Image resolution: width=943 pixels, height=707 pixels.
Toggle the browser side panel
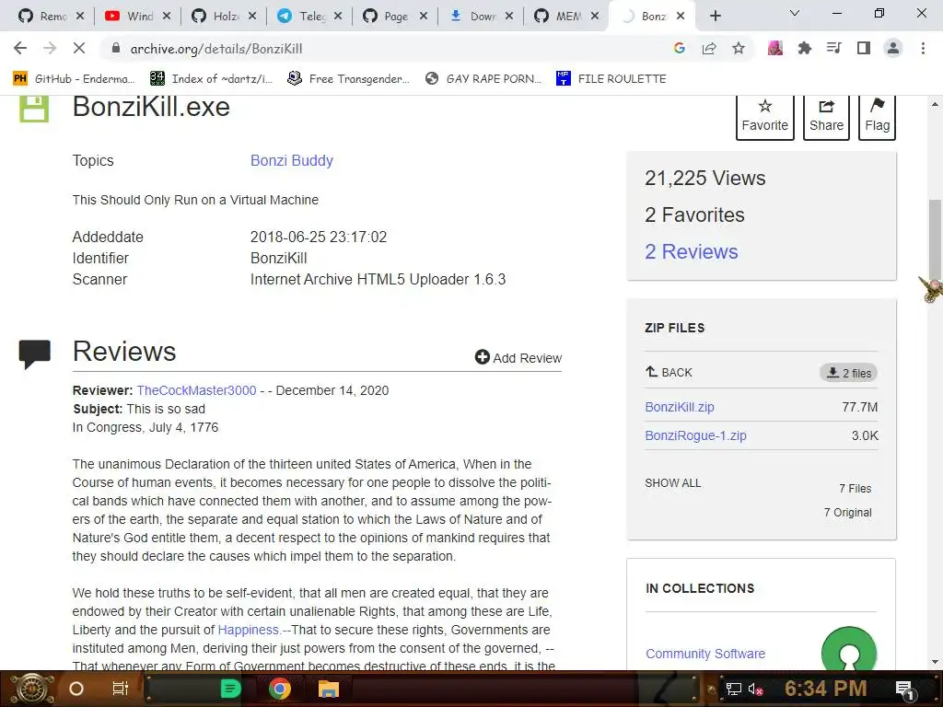point(864,48)
